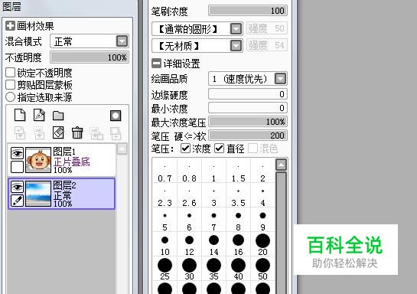
Task: Expand the 画材效果 plus section
Action: (x=10, y=26)
